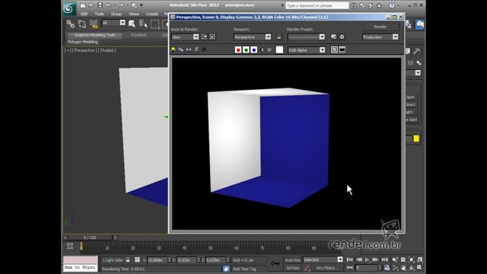Click the Select Object tool
Viewport: 487px width, 274px height.
click(x=132, y=24)
